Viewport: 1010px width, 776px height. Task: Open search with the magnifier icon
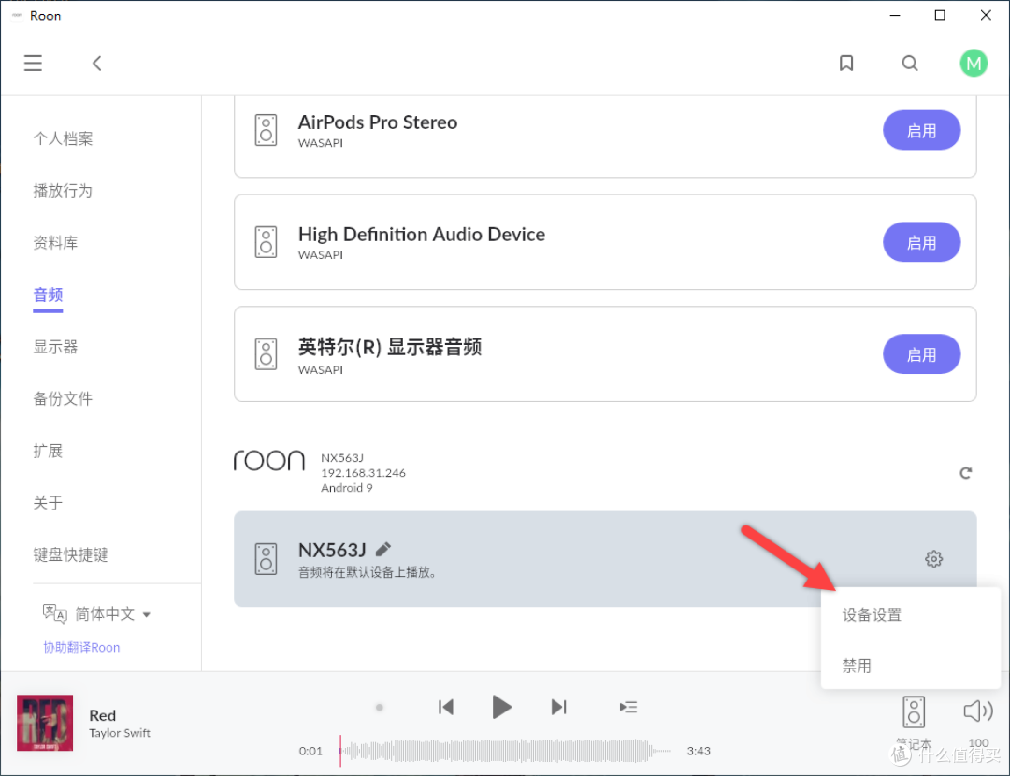click(x=909, y=64)
